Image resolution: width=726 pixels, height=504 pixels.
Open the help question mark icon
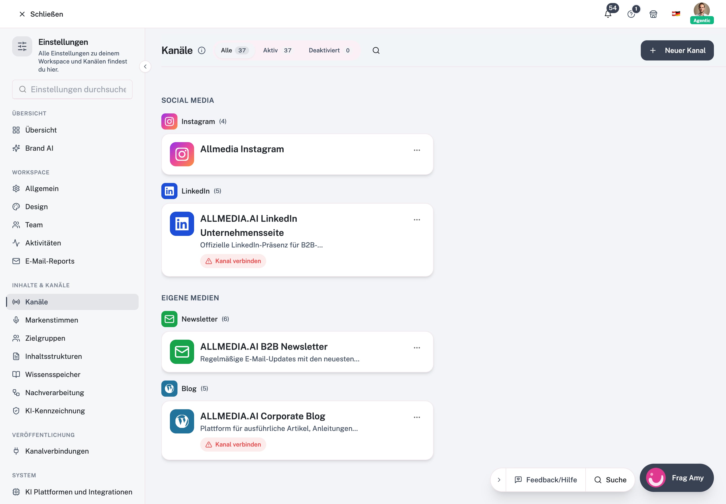click(631, 14)
